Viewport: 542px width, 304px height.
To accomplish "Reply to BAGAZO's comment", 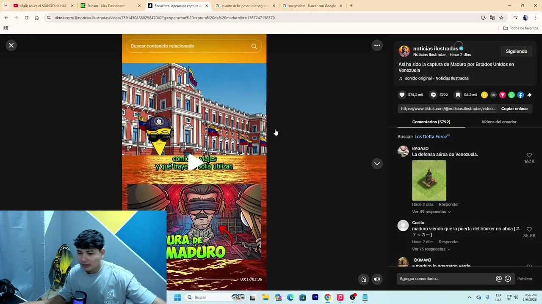I will 448,204.
